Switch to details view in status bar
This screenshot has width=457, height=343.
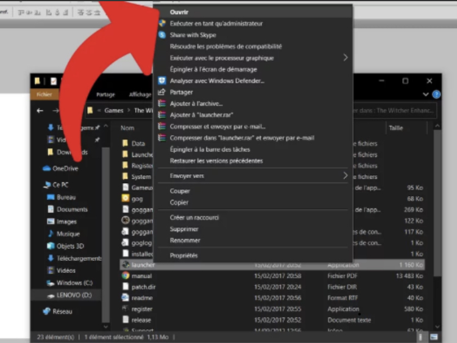[421, 336]
